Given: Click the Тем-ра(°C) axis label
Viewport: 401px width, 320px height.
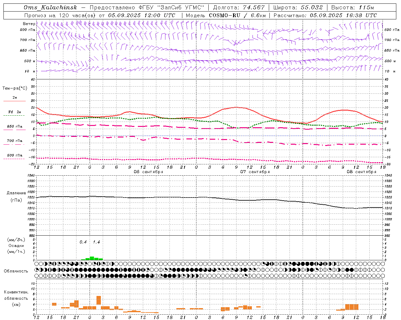Looking at the screenshot, I should coord(15,88).
